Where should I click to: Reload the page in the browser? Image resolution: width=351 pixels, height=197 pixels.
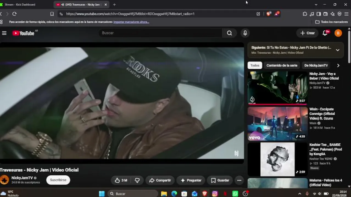pos(14,14)
